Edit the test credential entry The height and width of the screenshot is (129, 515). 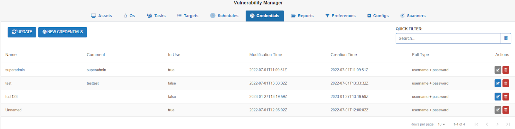point(498,83)
